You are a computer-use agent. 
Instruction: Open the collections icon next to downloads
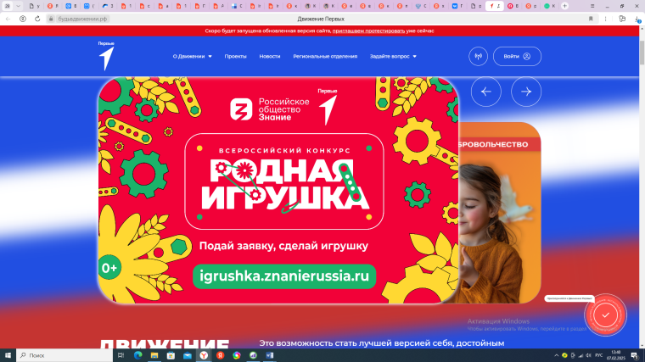click(x=622, y=19)
